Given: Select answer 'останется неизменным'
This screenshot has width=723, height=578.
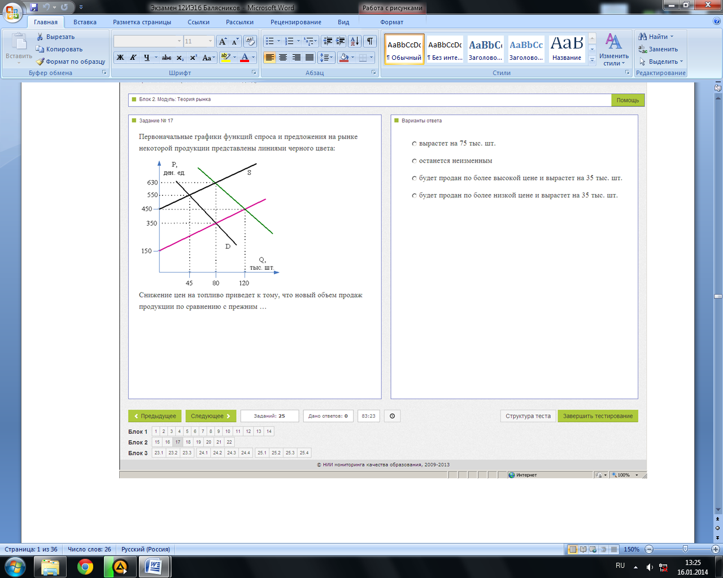Looking at the screenshot, I should tap(415, 161).
